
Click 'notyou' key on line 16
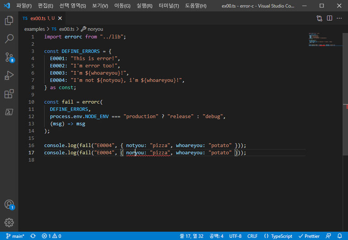(135, 145)
